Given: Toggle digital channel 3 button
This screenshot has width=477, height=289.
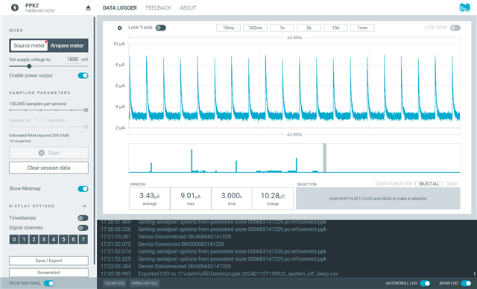Looking at the screenshot, I should tap(44, 239).
